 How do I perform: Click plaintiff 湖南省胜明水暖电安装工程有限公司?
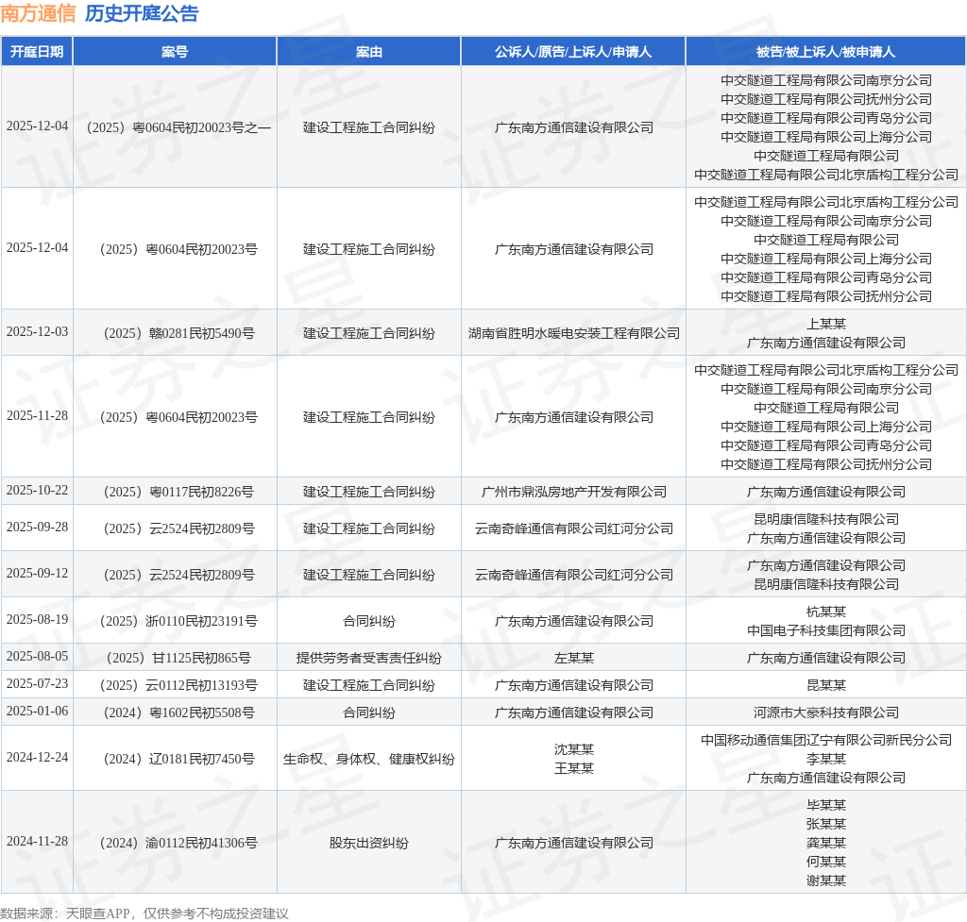573,333
